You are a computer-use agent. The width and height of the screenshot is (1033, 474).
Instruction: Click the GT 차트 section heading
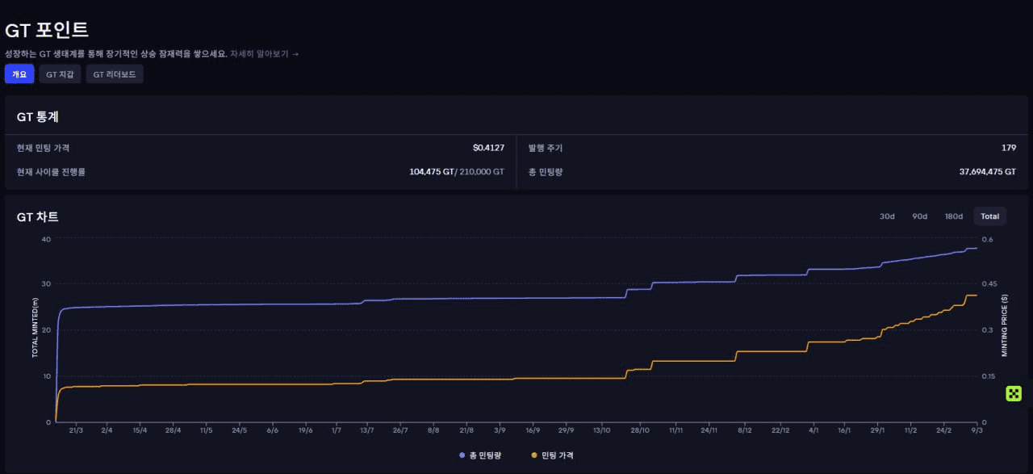point(38,216)
